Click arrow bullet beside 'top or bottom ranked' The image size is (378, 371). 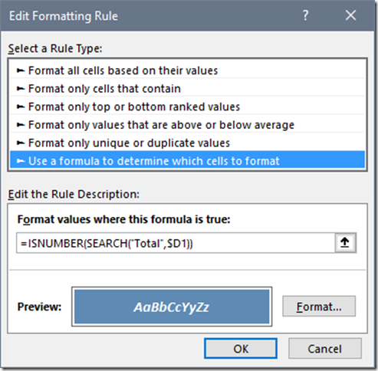(21, 107)
